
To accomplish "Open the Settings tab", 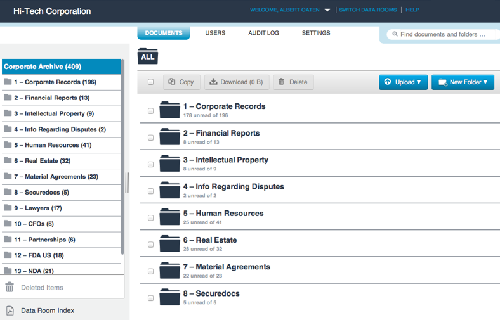I will click(316, 33).
